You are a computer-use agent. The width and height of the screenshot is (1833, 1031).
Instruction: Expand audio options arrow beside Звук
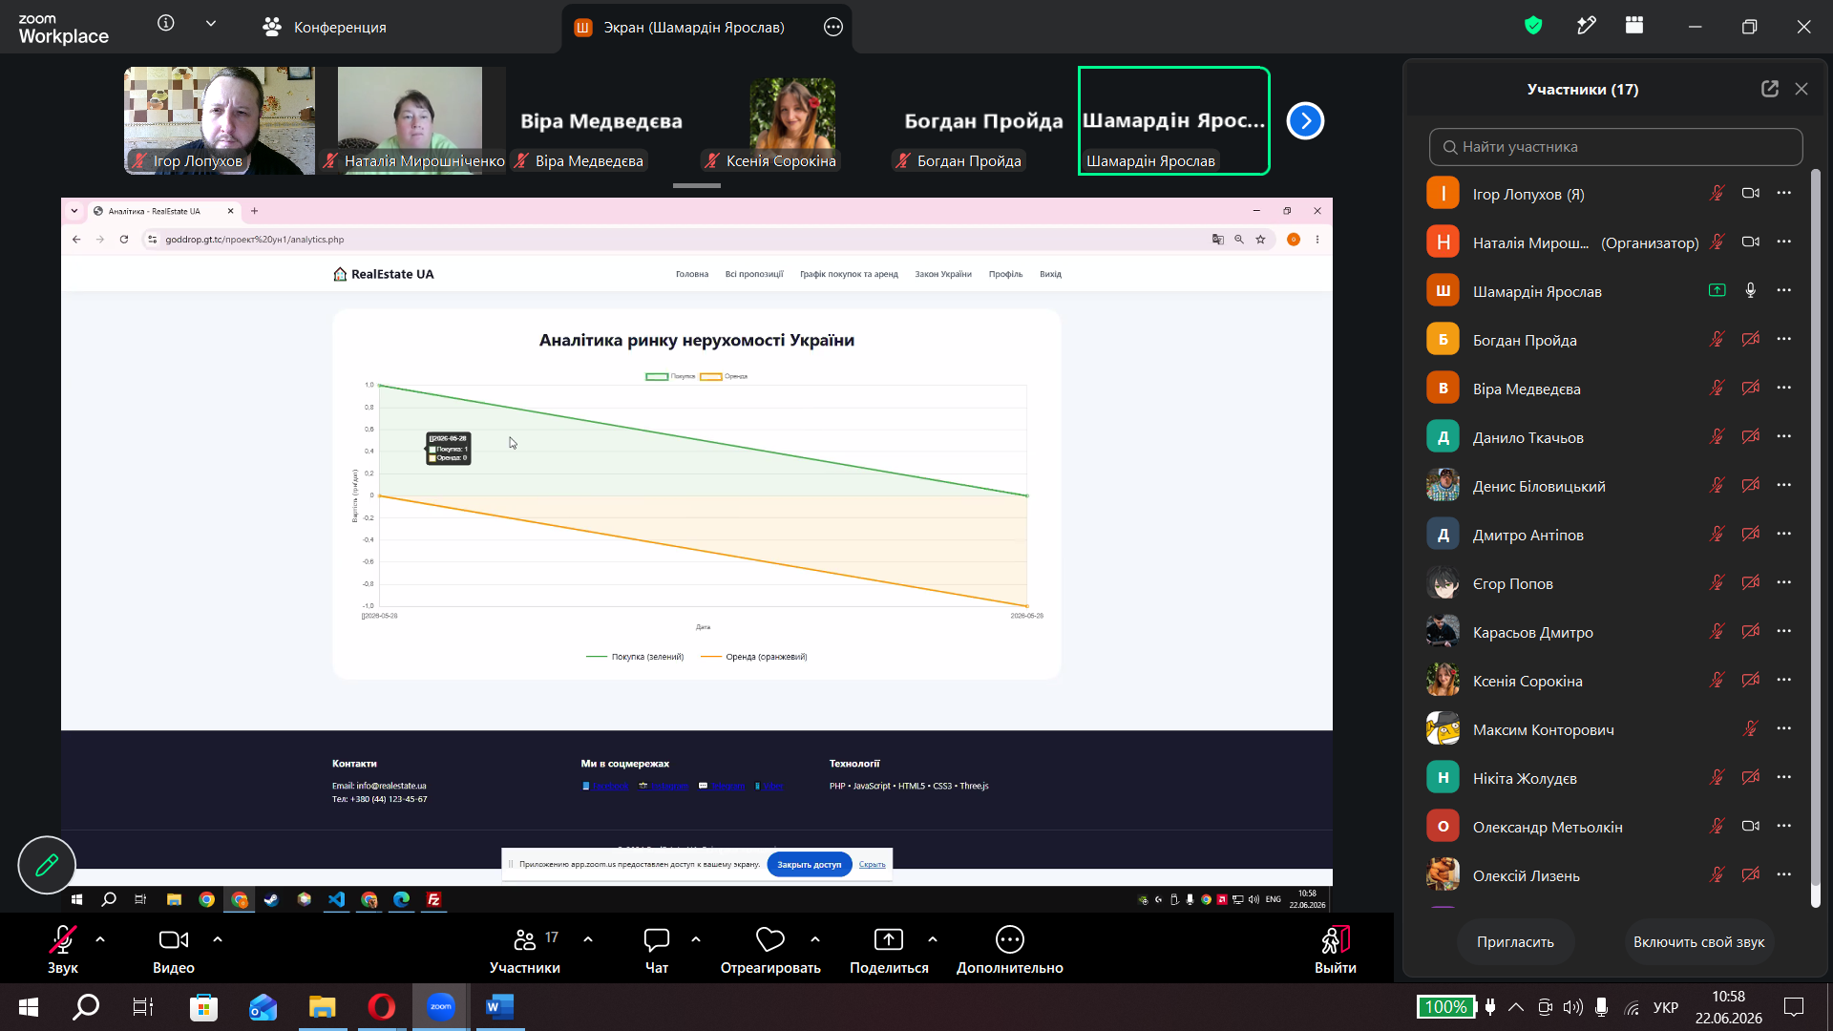pos(100,939)
